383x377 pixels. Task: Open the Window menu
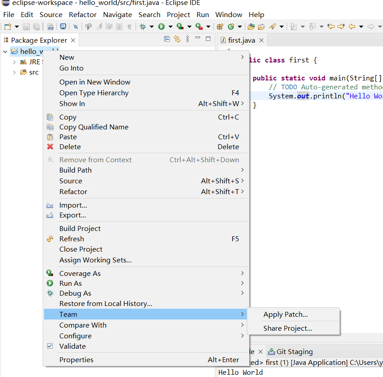click(229, 15)
